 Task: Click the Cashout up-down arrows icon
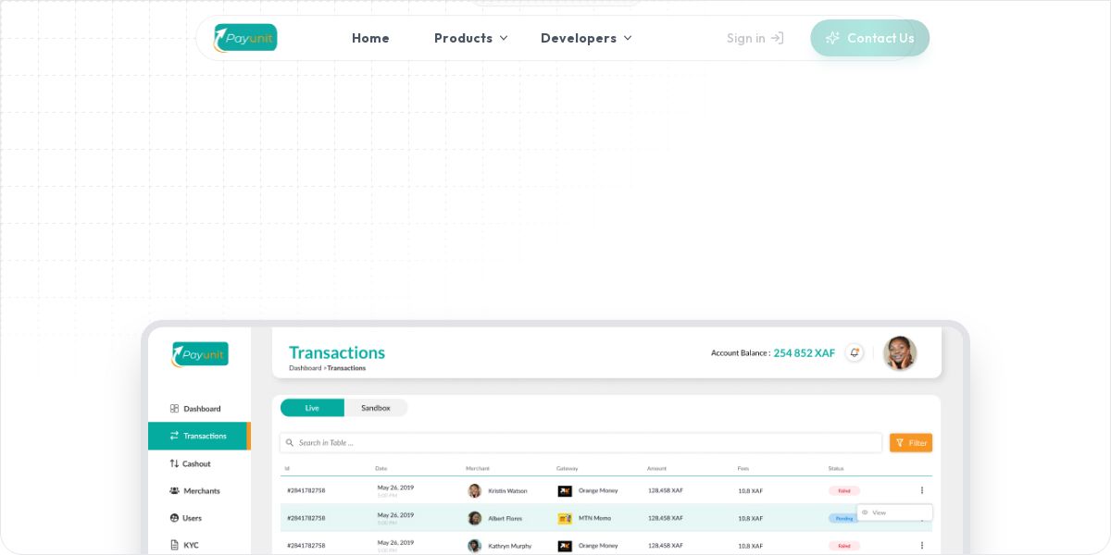point(174,463)
